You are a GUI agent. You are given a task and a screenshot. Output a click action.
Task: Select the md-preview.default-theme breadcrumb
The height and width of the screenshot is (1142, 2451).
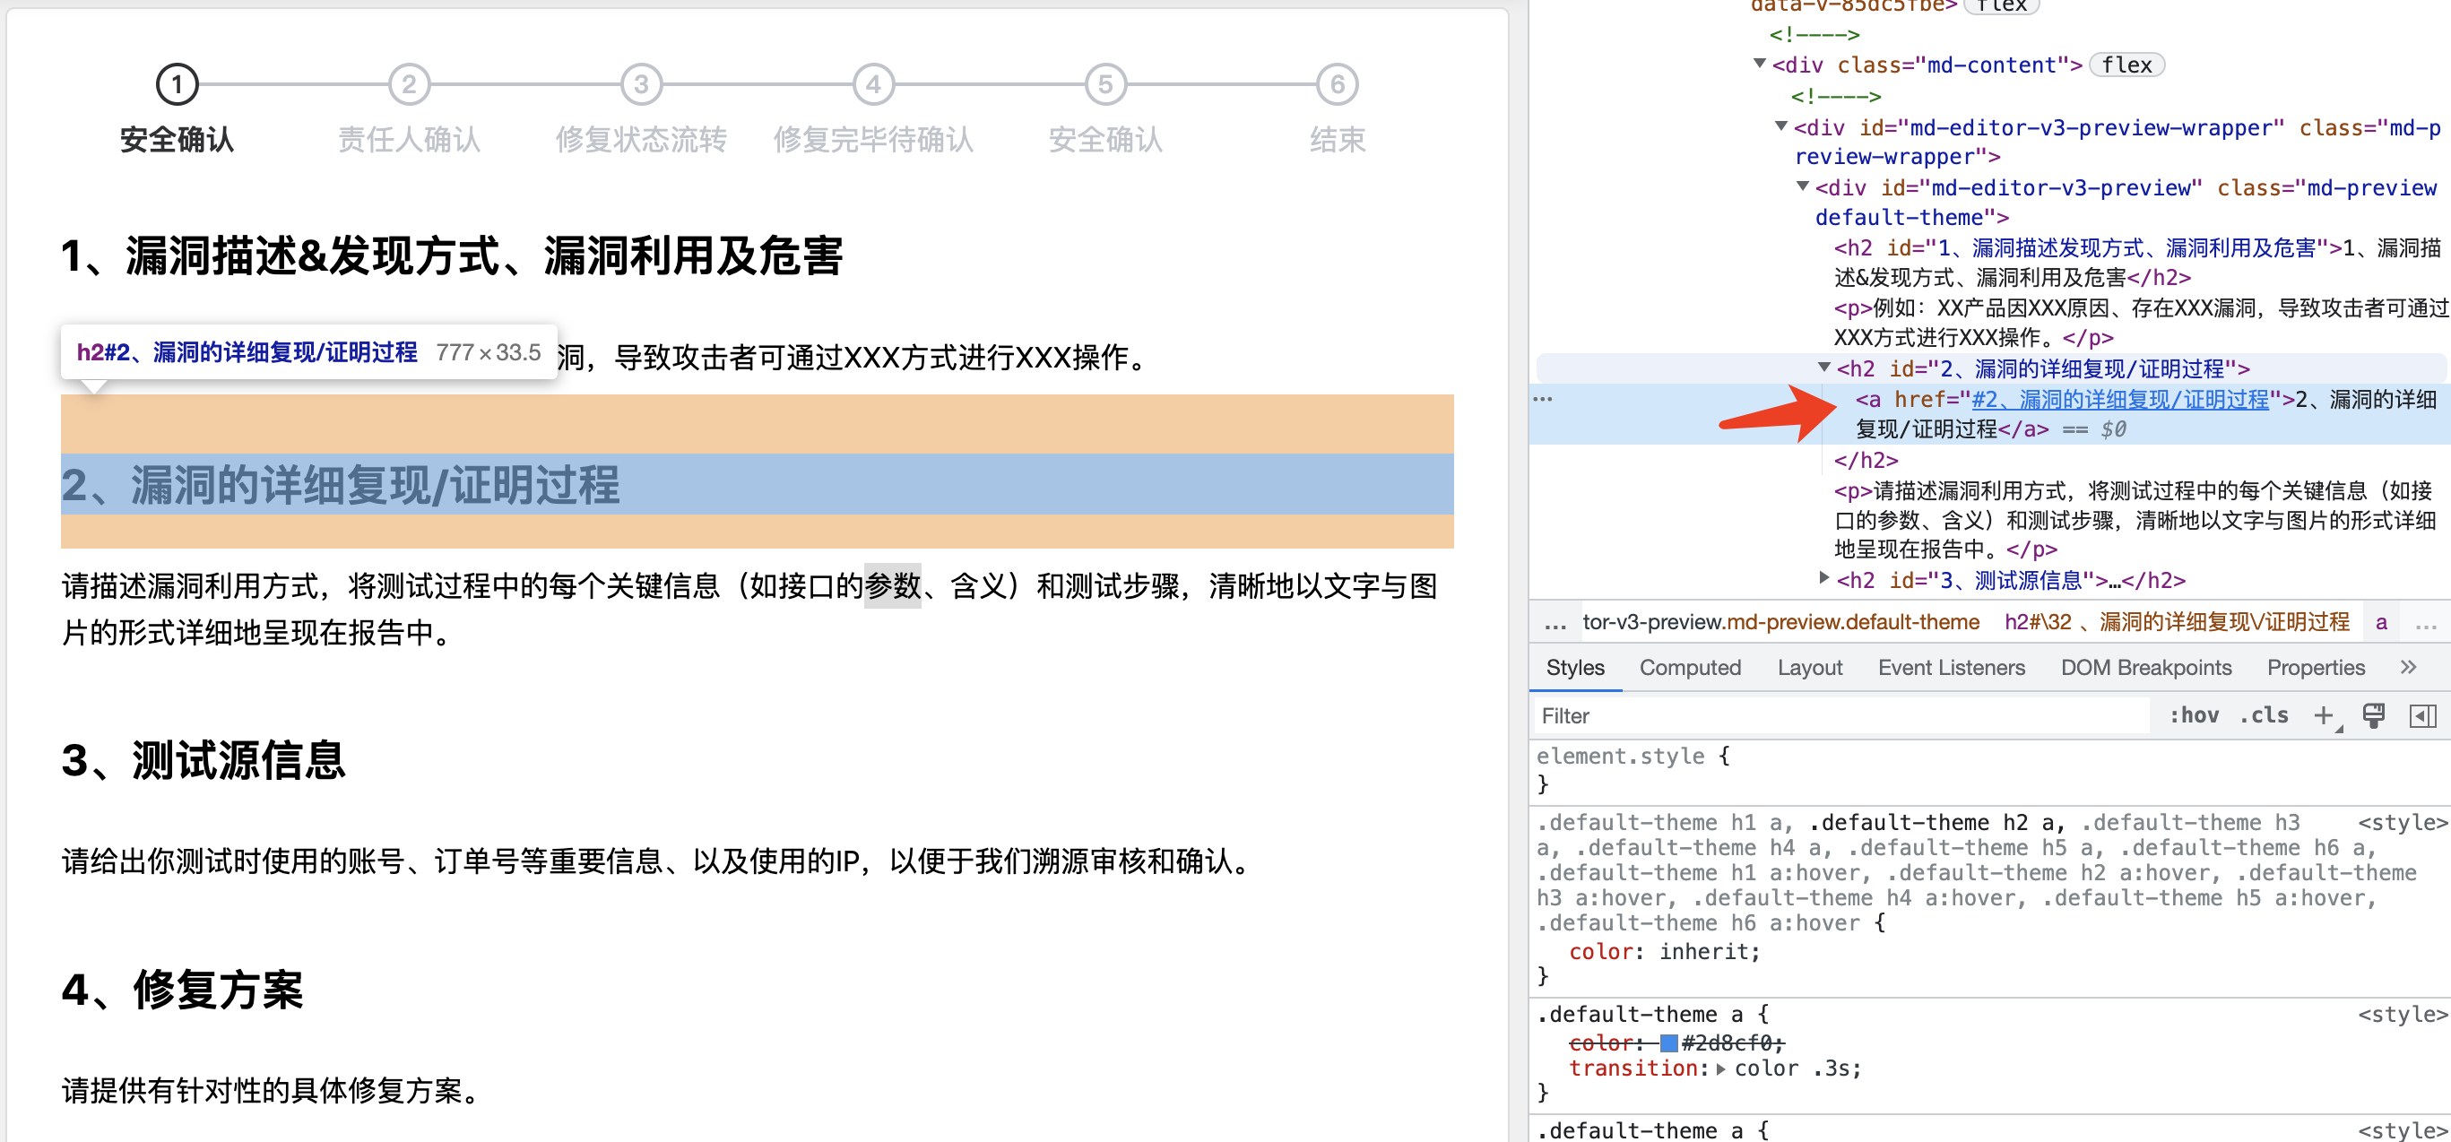[x=1780, y=622]
